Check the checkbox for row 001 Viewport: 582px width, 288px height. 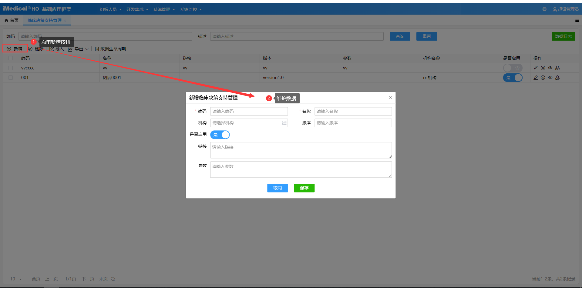(11, 78)
